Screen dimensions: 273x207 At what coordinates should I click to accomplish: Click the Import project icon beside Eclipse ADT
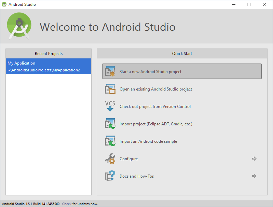110,124
